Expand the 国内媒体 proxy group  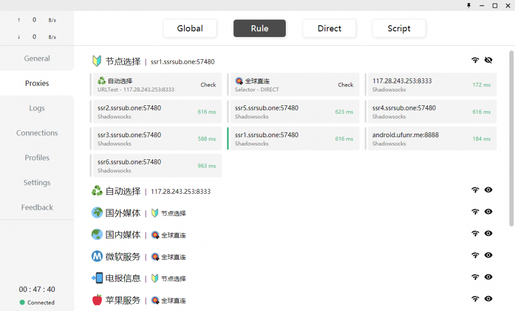pos(123,235)
